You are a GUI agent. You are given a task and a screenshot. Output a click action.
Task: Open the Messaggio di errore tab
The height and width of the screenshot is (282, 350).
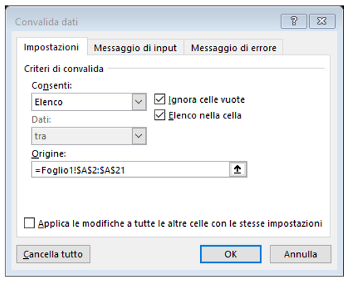[234, 48]
